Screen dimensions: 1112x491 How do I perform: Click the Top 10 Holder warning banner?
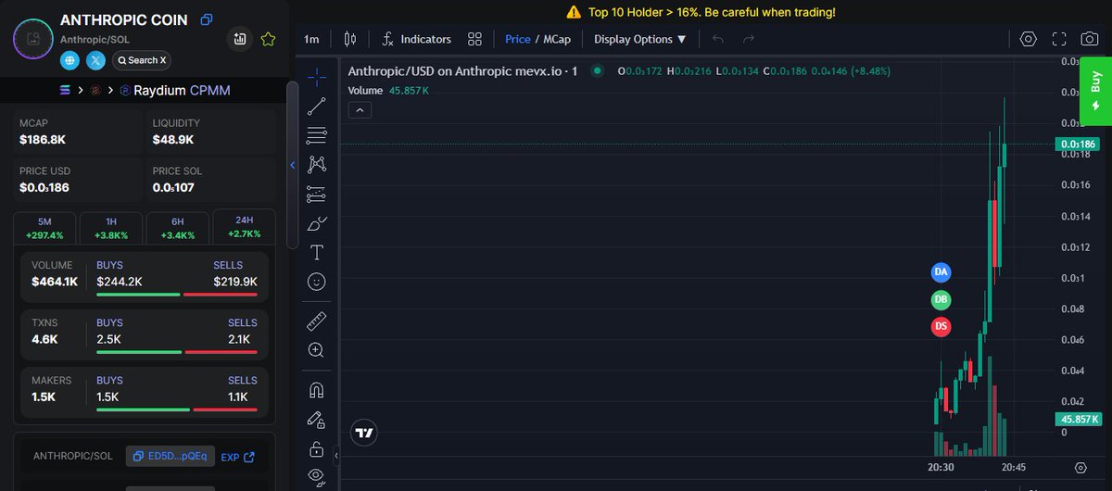tap(700, 12)
